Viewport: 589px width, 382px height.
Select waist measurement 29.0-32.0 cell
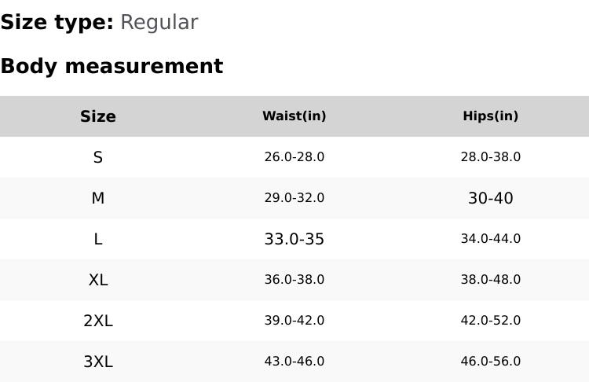click(294, 198)
